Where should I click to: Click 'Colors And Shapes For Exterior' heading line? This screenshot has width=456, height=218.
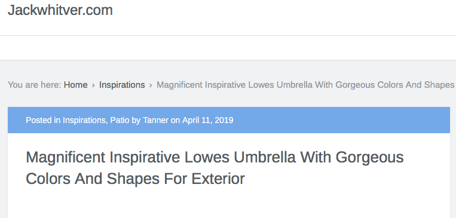click(x=135, y=179)
